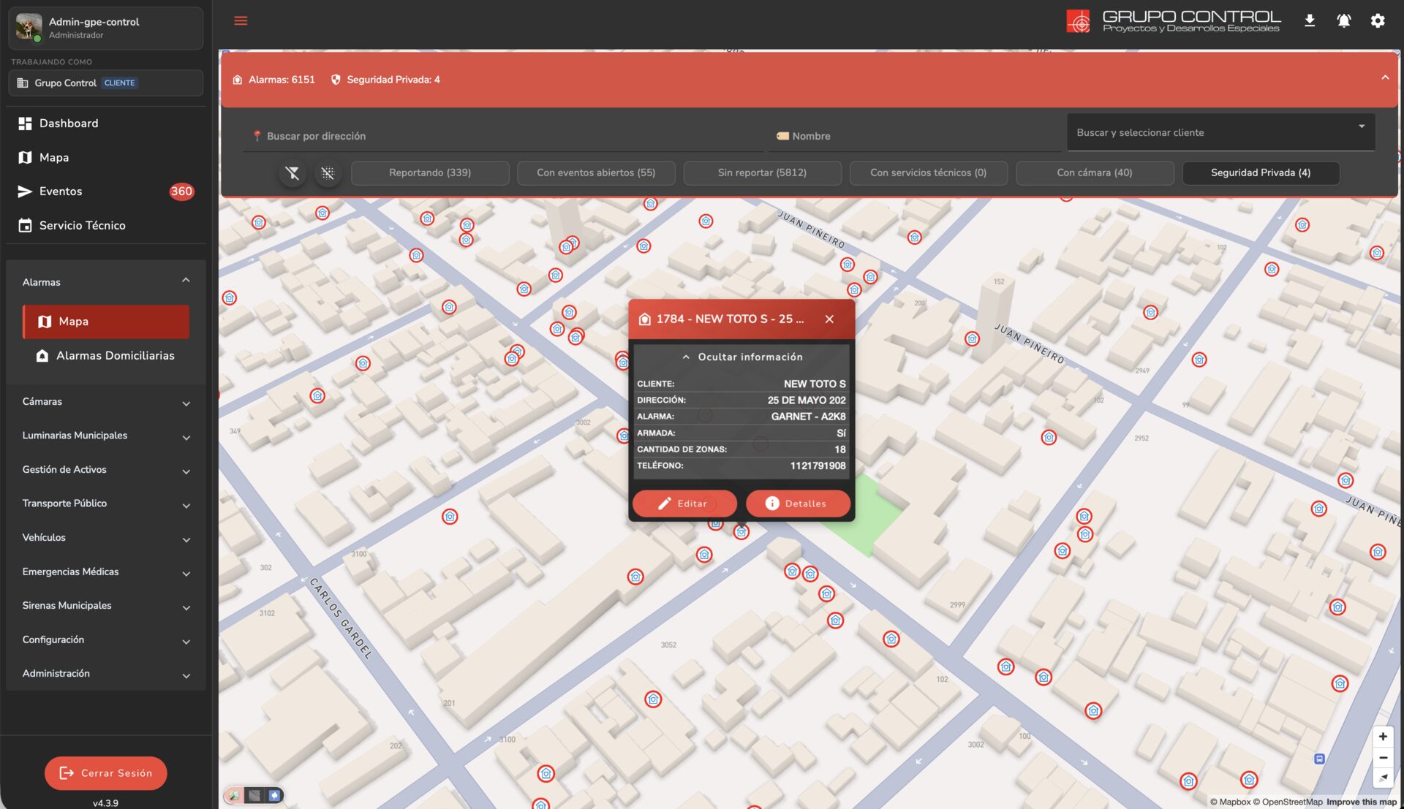
Task: Clear filters with the crossed funnel icon
Action: 292,173
